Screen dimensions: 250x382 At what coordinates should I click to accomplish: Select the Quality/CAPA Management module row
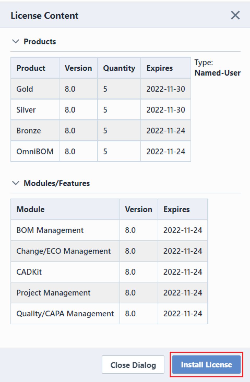point(109,313)
